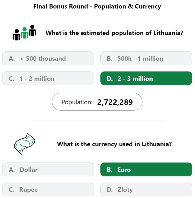Click the highlighted Euro answer

click(x=146, y=169)
